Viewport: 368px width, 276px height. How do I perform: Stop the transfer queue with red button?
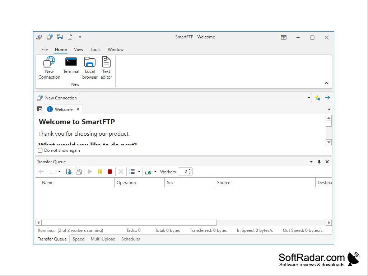110,172
